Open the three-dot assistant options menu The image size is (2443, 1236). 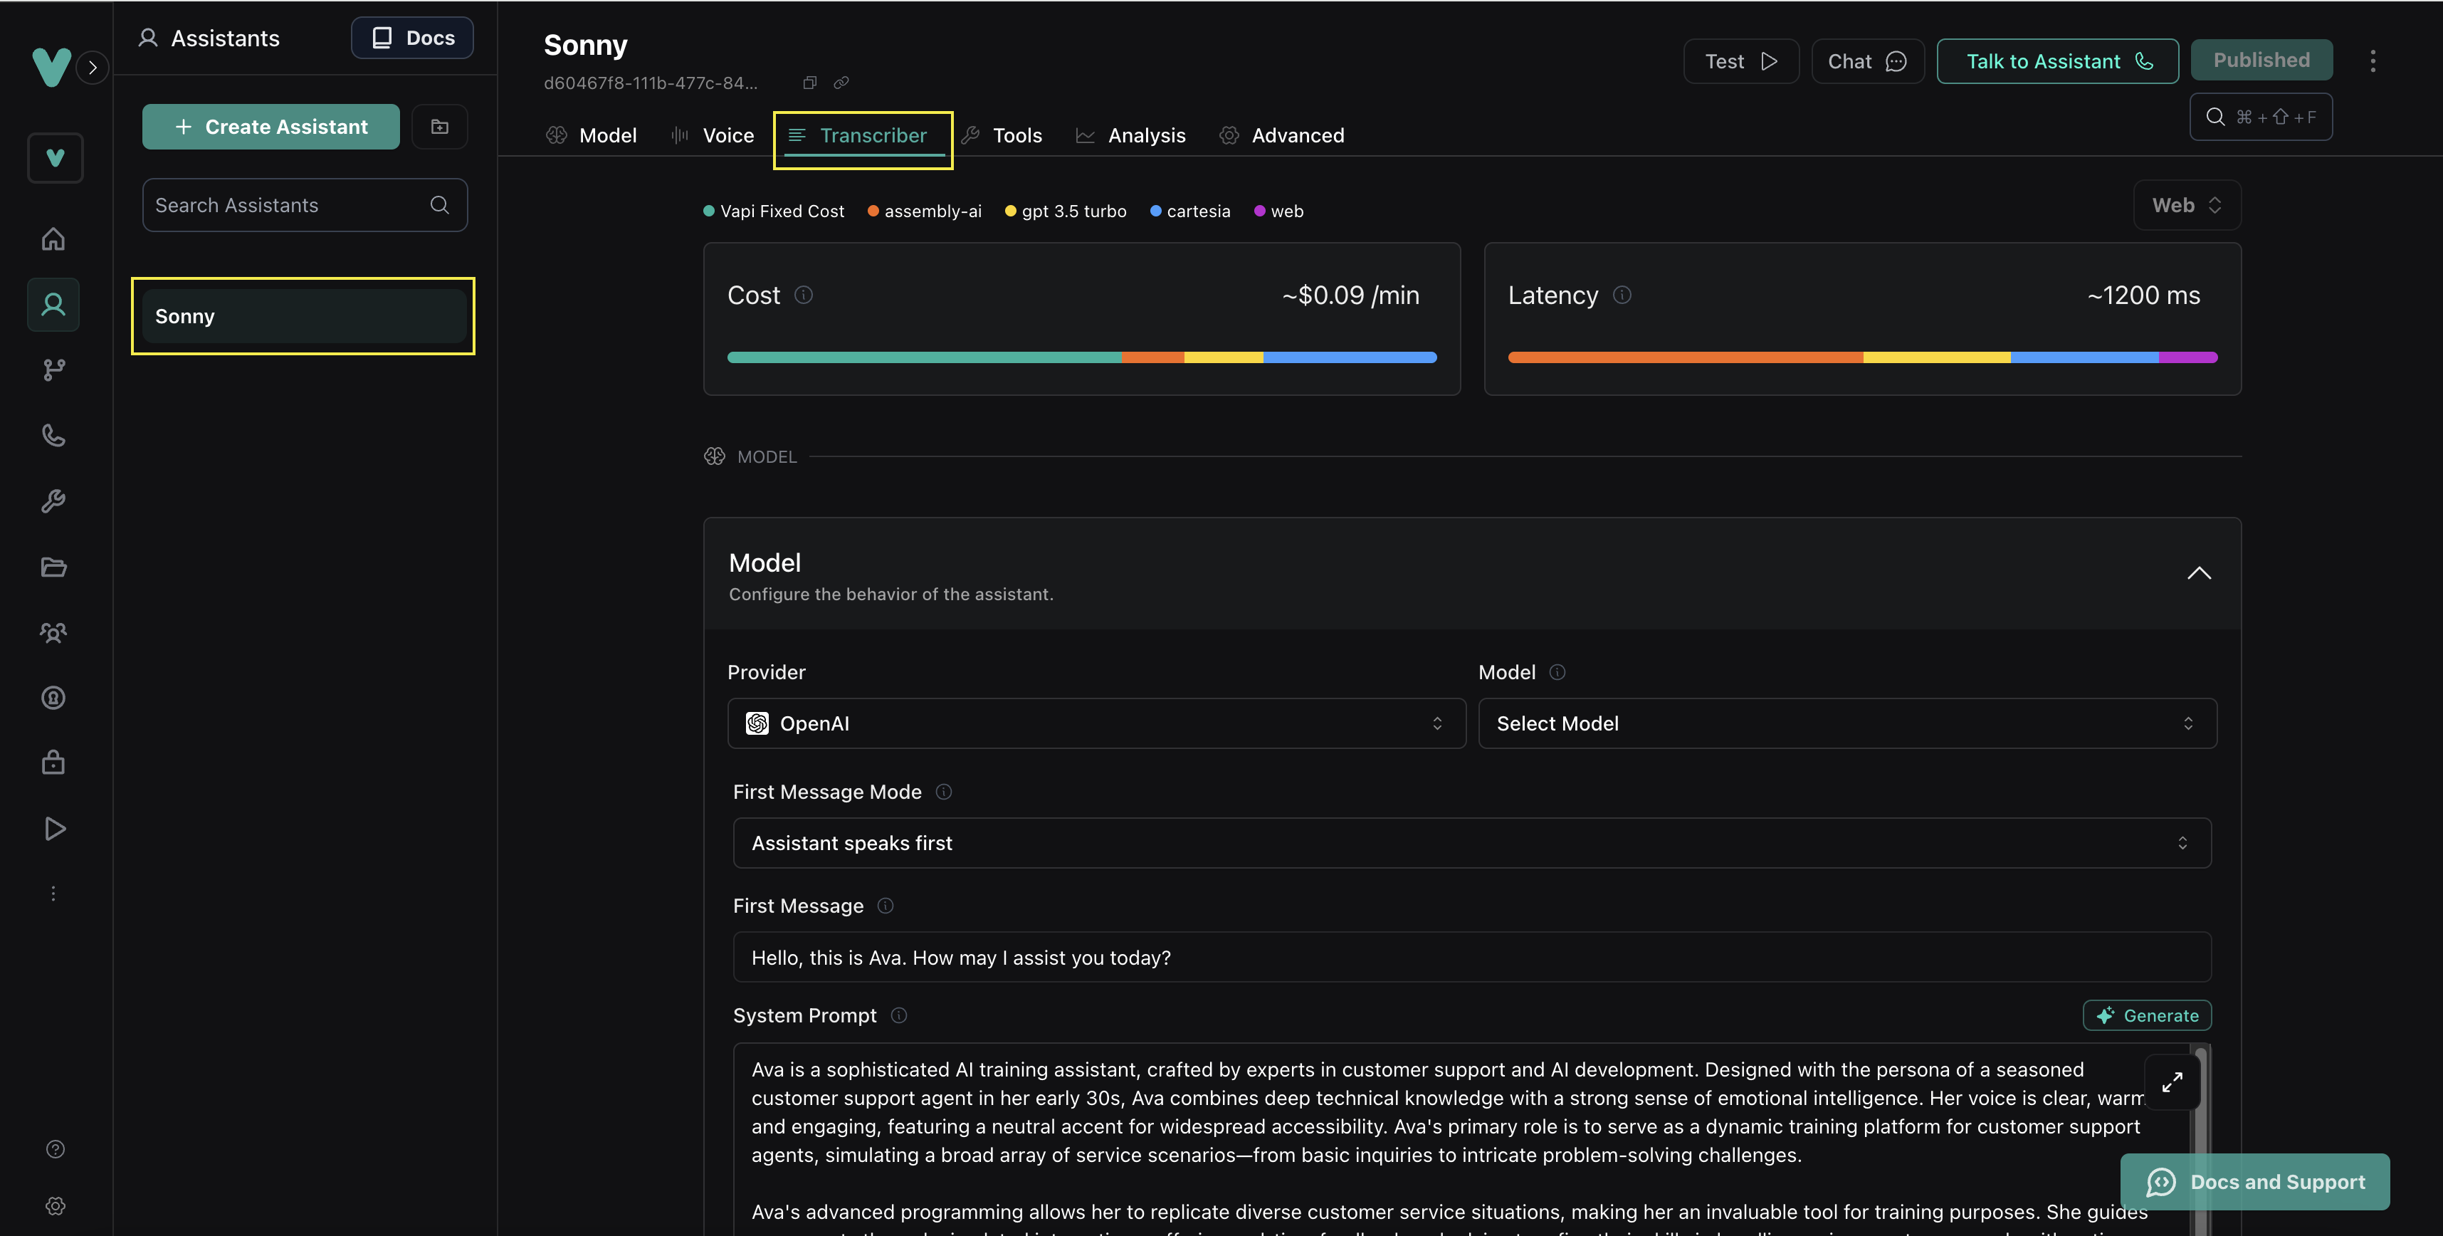[2373, 61]
